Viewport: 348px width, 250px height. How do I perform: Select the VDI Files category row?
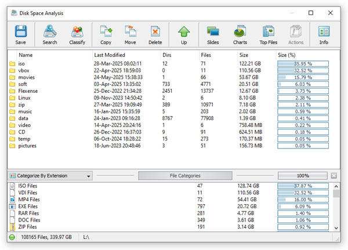click(x=169, y=193)
